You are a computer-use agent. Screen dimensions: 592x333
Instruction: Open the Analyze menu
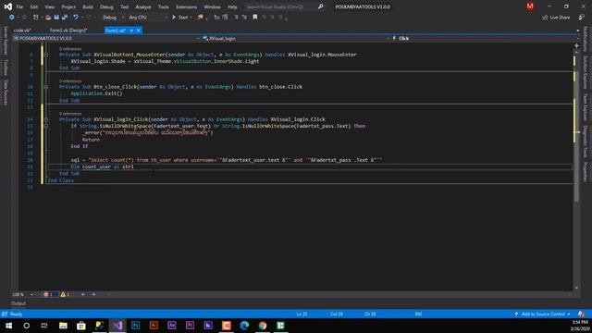pos(143,6)
